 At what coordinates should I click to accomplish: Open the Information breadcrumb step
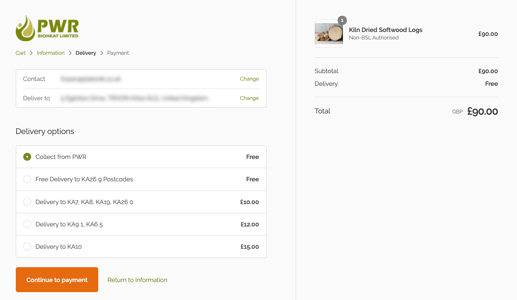(x=50, y=53)
